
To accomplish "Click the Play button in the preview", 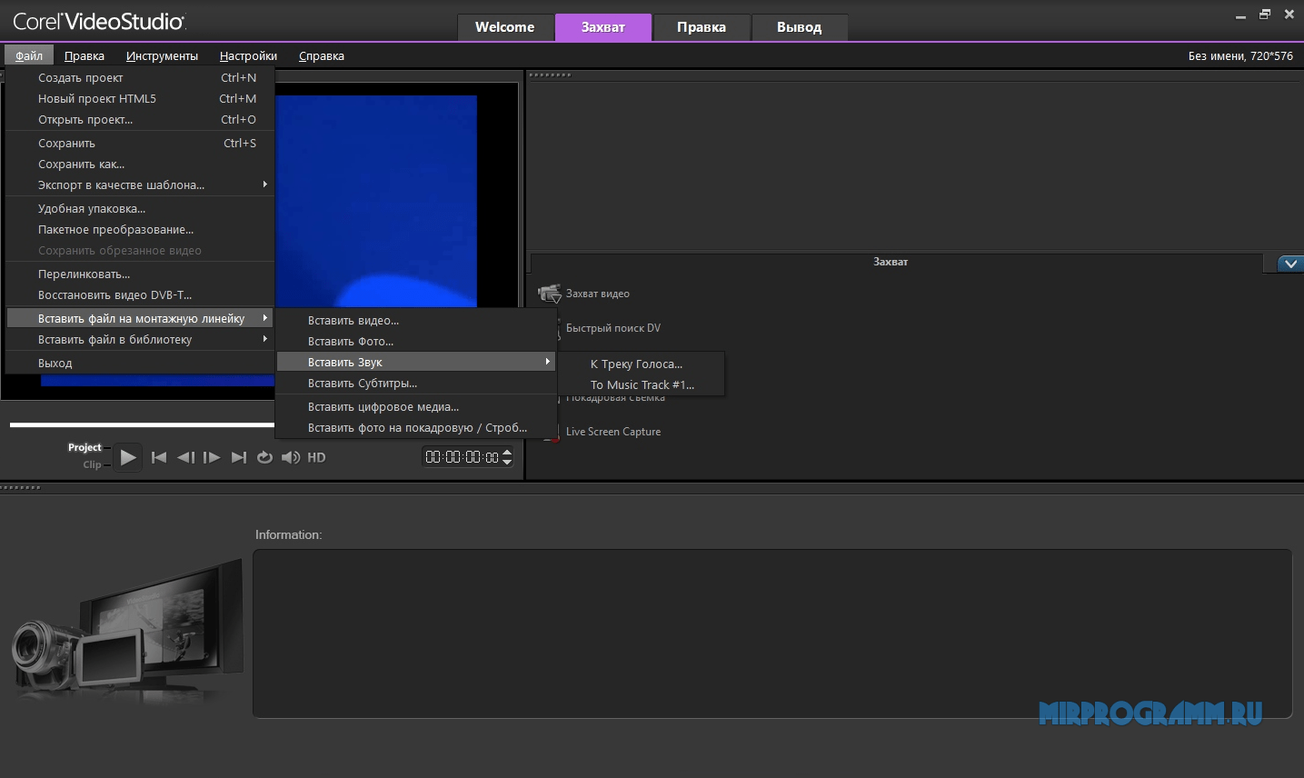I will [x=128, y=457].
